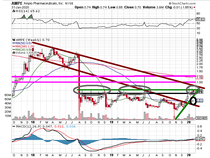Click the red down-arrow change indicator
Image resolution: width=210 pixels, height=158 pixels.
(x=194, y=7)
